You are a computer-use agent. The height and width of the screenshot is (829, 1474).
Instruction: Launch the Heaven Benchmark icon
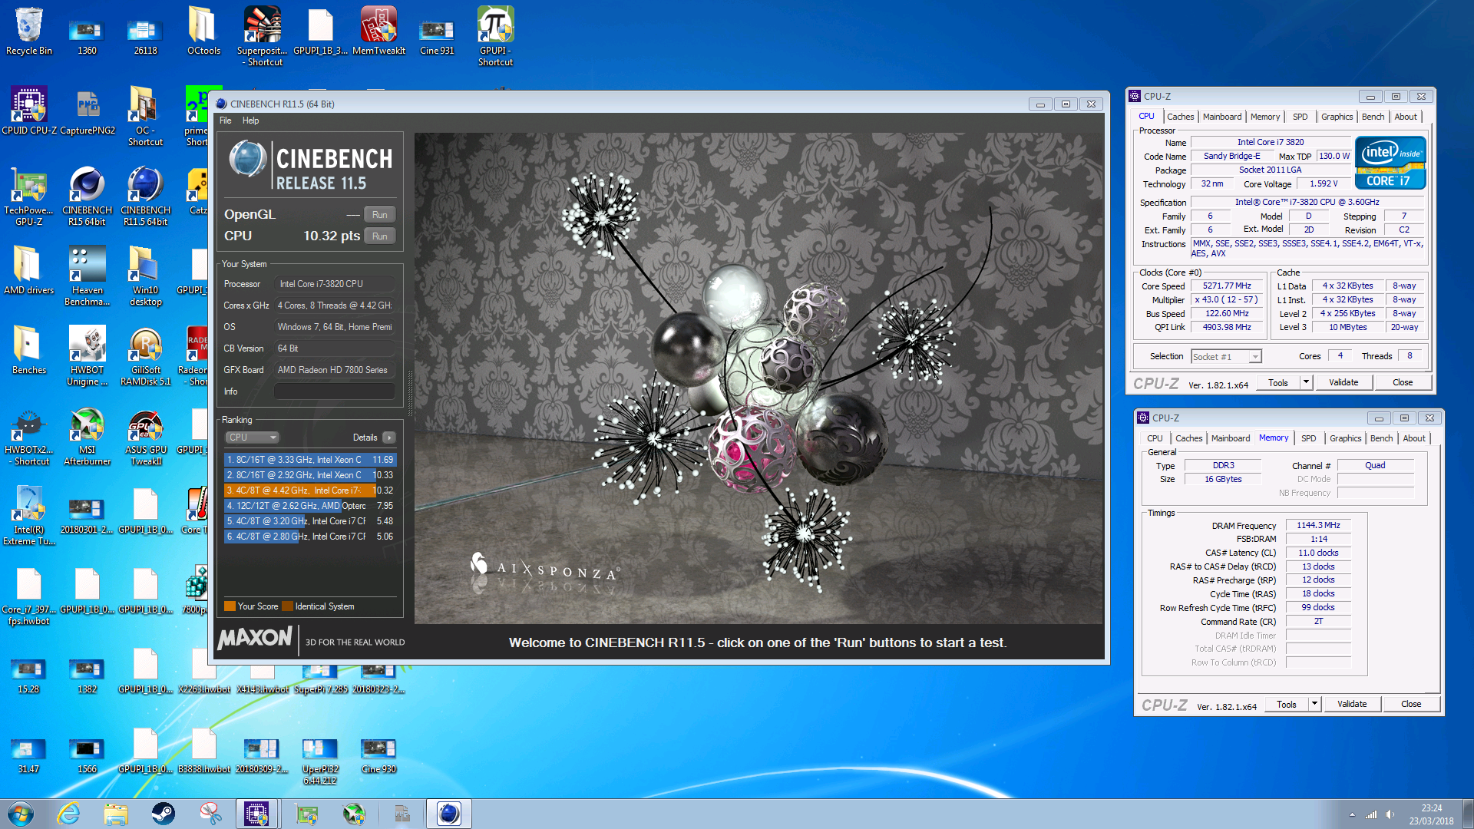click(87, 276)
